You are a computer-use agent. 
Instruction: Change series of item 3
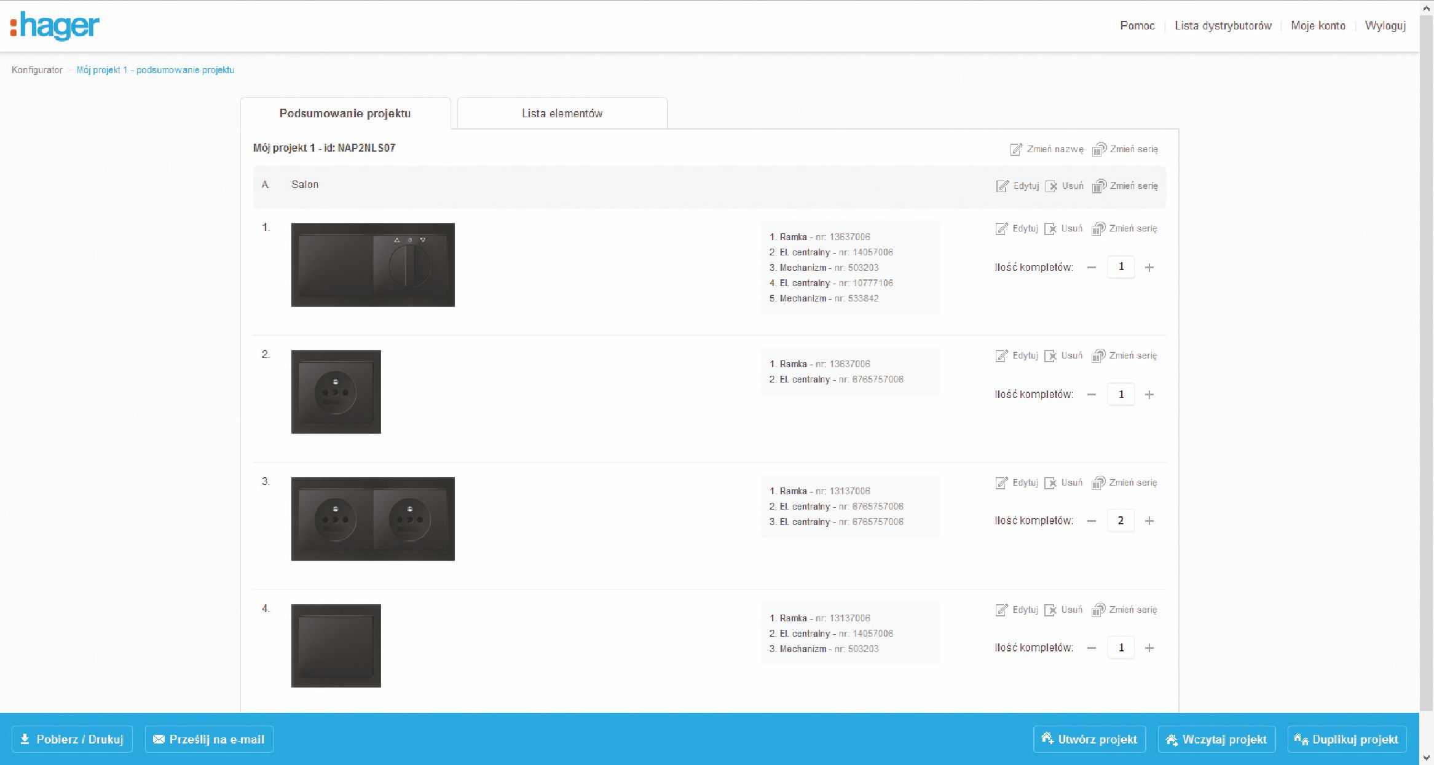coord(1098,483)
